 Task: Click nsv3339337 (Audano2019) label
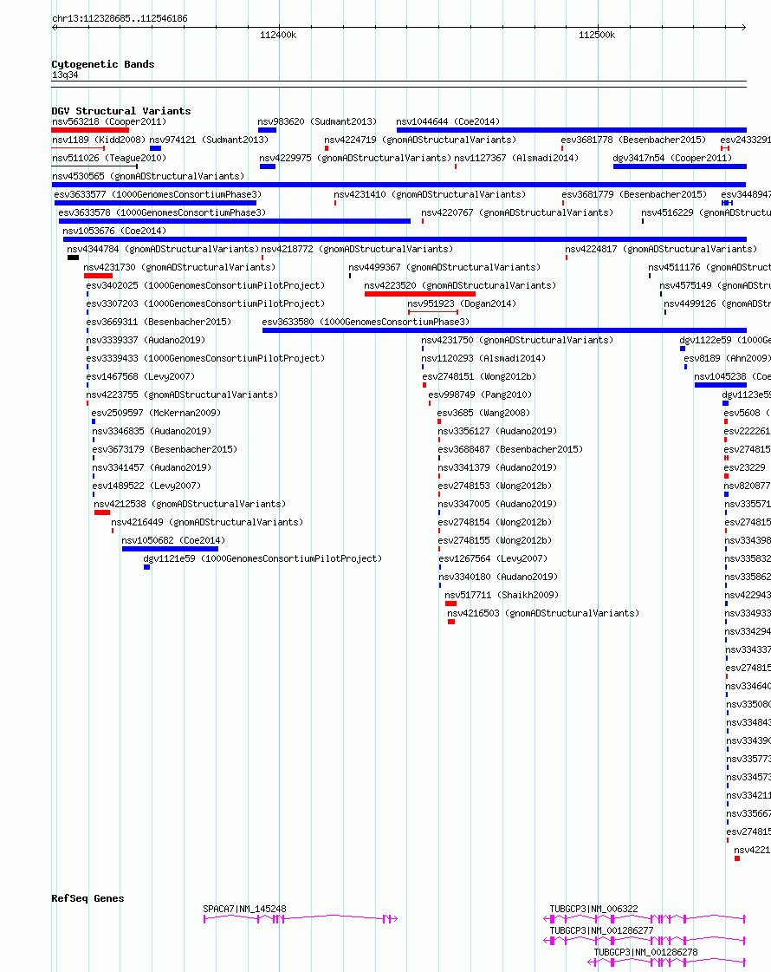[146, 340]
